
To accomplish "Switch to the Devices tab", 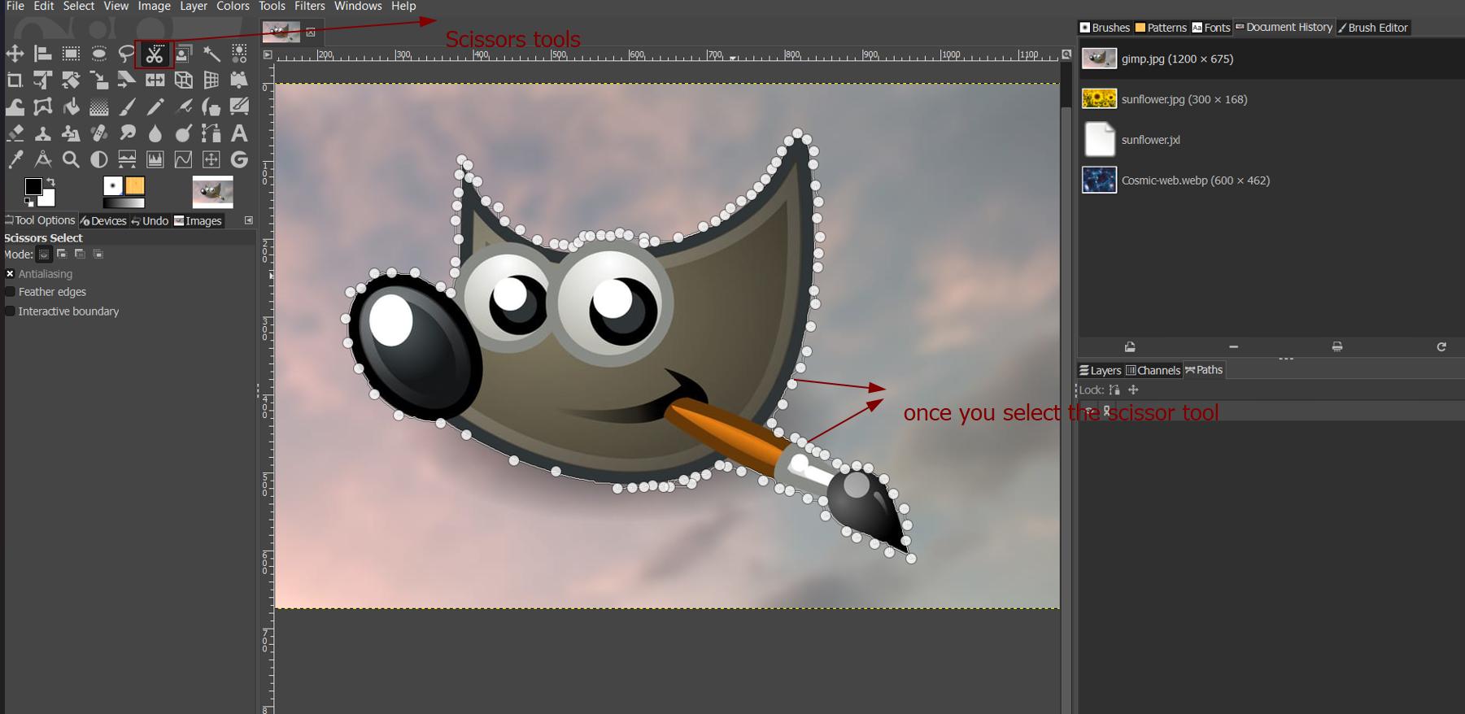I will [103, 220].
